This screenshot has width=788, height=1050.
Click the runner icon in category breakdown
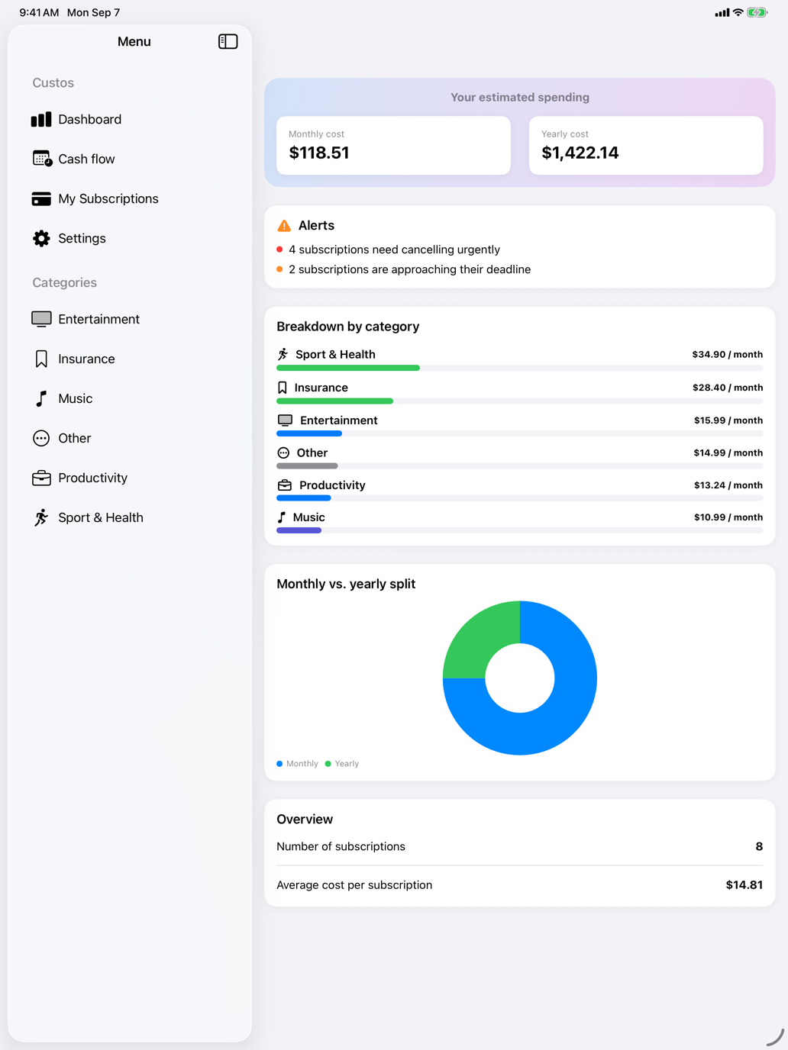tap(283, 354)
